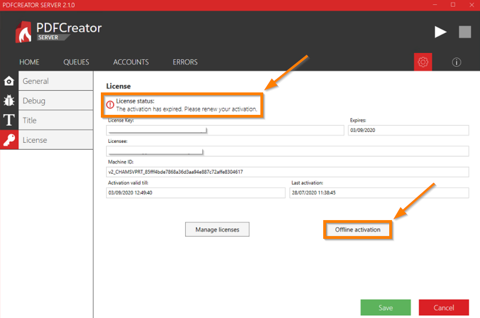Click the License section heading

[118, 86]
